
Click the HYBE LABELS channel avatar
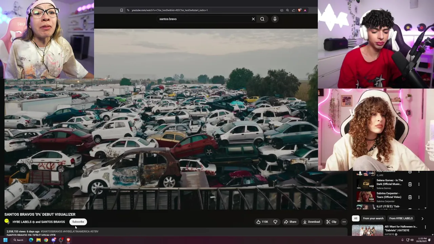7,222
